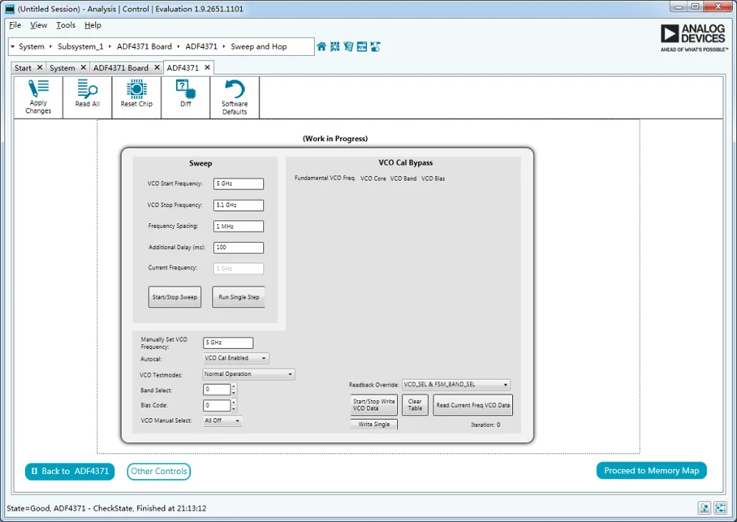Close the System tab
The image size is (737, 522).
(83, 68)
